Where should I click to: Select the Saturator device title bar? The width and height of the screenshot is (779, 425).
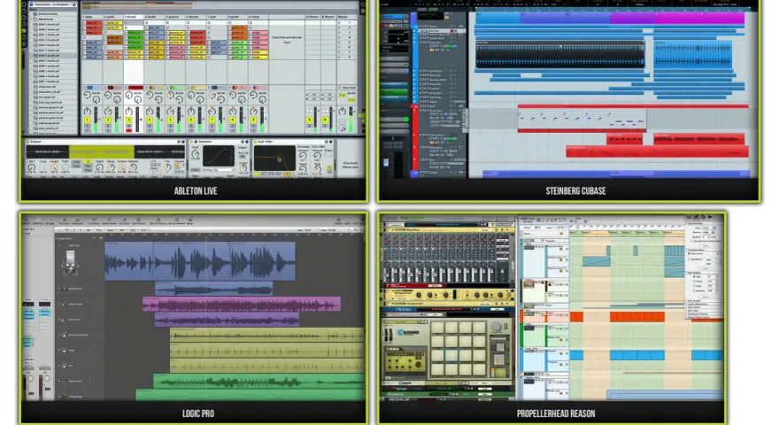[x=220, y=142]
